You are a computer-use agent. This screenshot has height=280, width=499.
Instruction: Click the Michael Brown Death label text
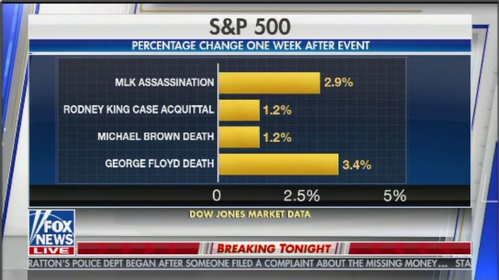(156, 137)
